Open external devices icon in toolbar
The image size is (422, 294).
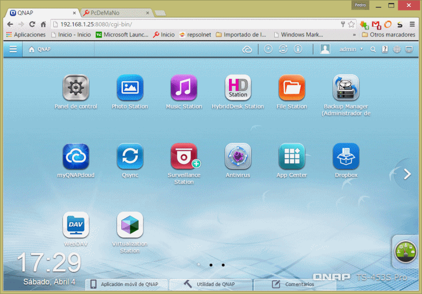pos(283,49)
